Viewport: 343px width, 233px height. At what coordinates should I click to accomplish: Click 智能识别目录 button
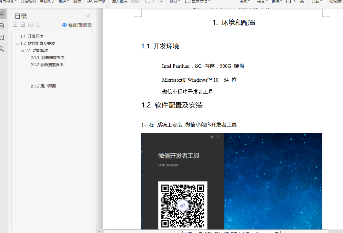pos(77,25)
